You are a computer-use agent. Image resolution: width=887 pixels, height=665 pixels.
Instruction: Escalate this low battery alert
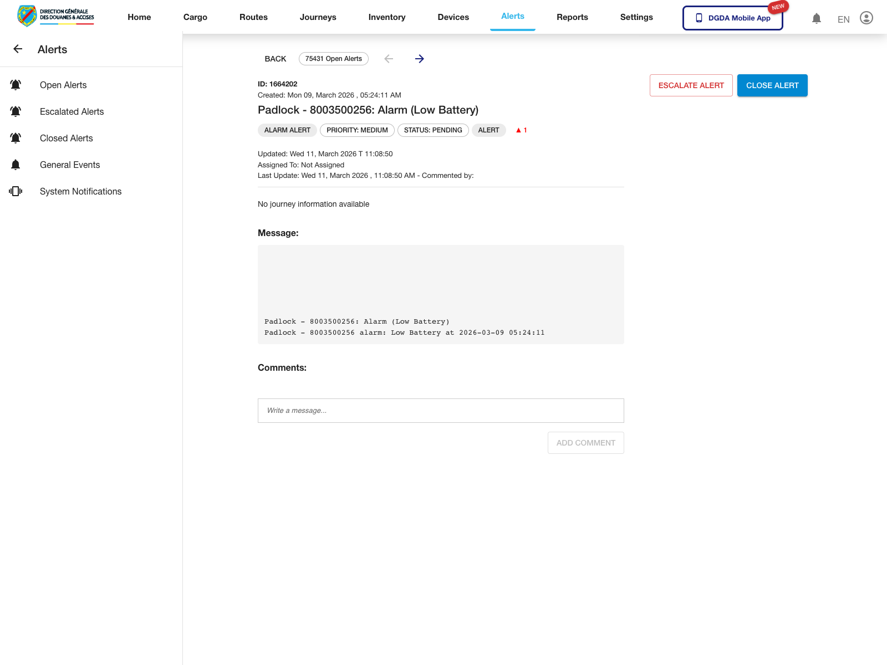pyautogui.click(x=691, y=85)
